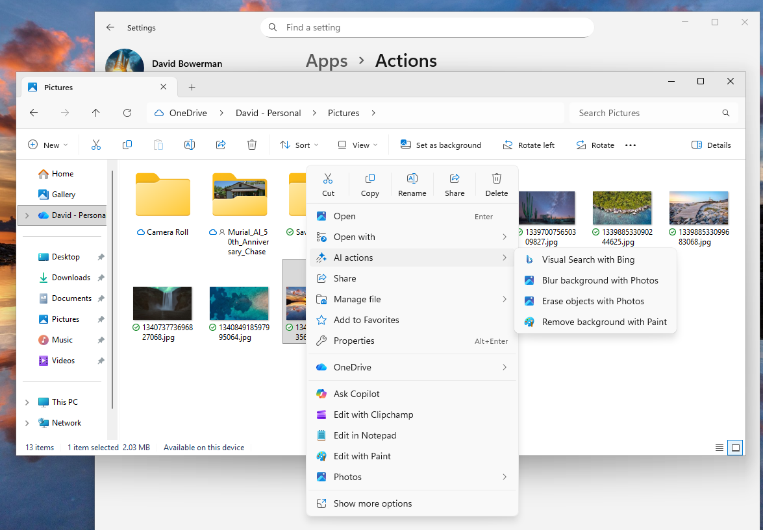Select the waterfall aurora image thumbnail
The image size is (763, 530).
click(x=162, y=303)
